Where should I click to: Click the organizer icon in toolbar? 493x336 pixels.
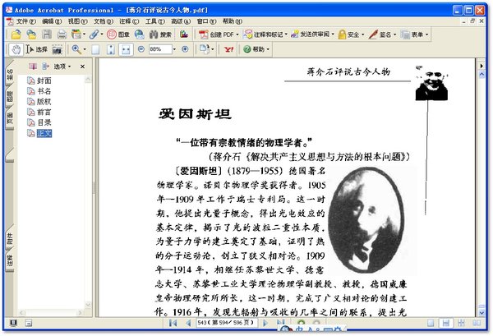click(x=76, y=35)
